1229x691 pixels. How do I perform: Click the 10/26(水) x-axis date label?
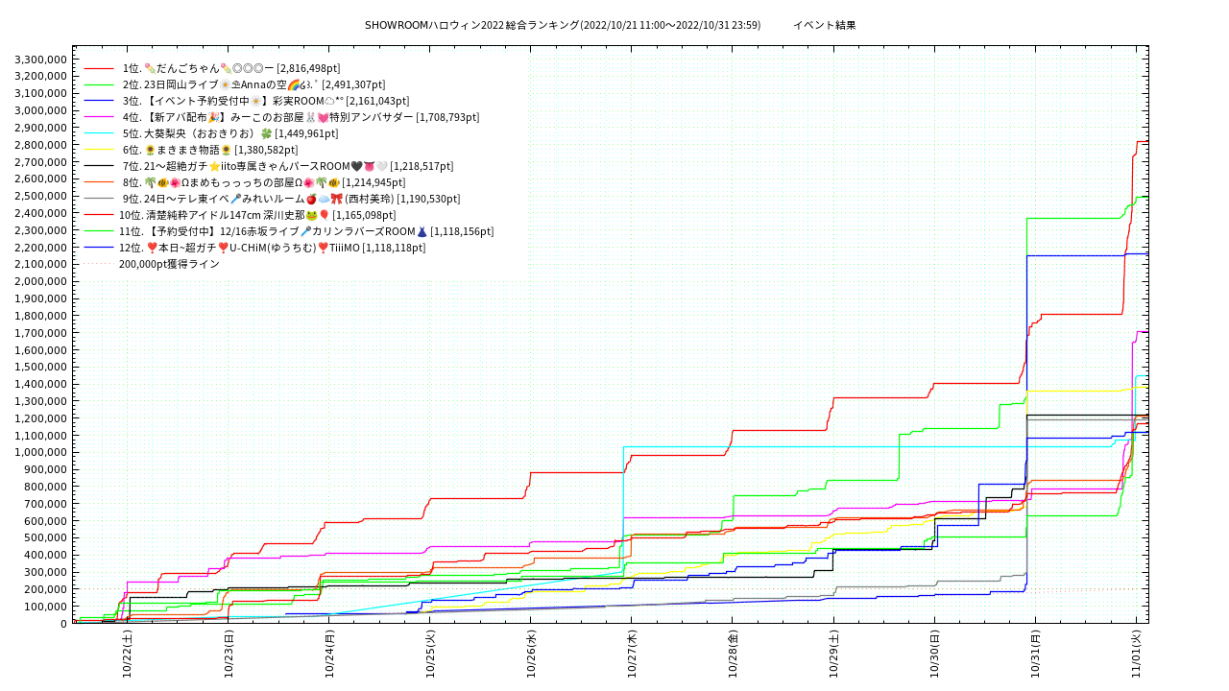pos(531,654)
